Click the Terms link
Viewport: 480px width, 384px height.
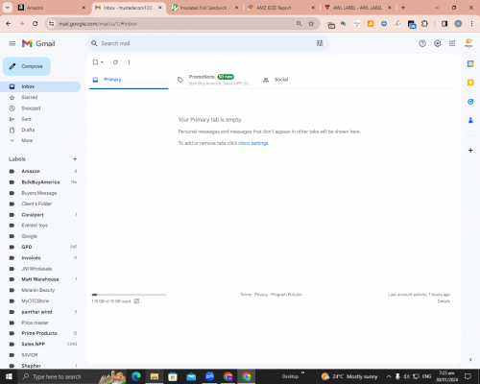[246, 295]
